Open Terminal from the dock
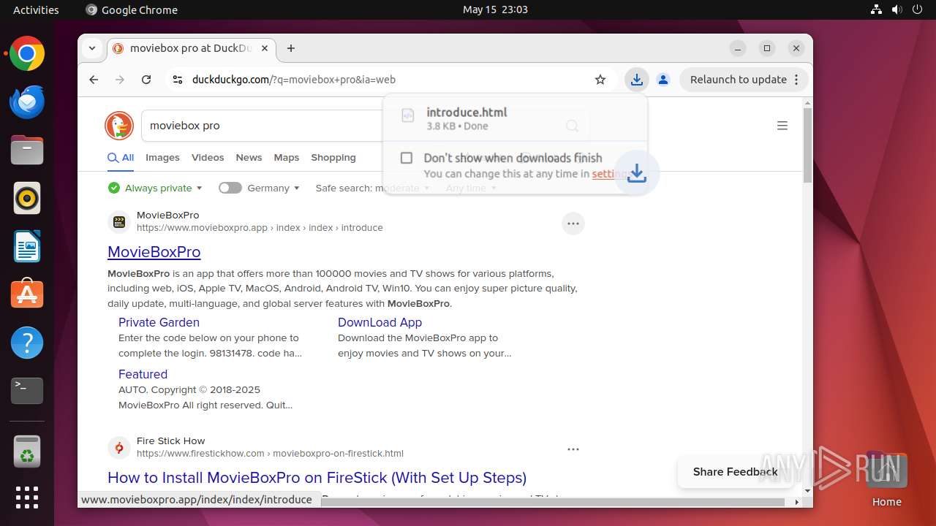Viewport: 936px width, 526px height. [27, 391]
